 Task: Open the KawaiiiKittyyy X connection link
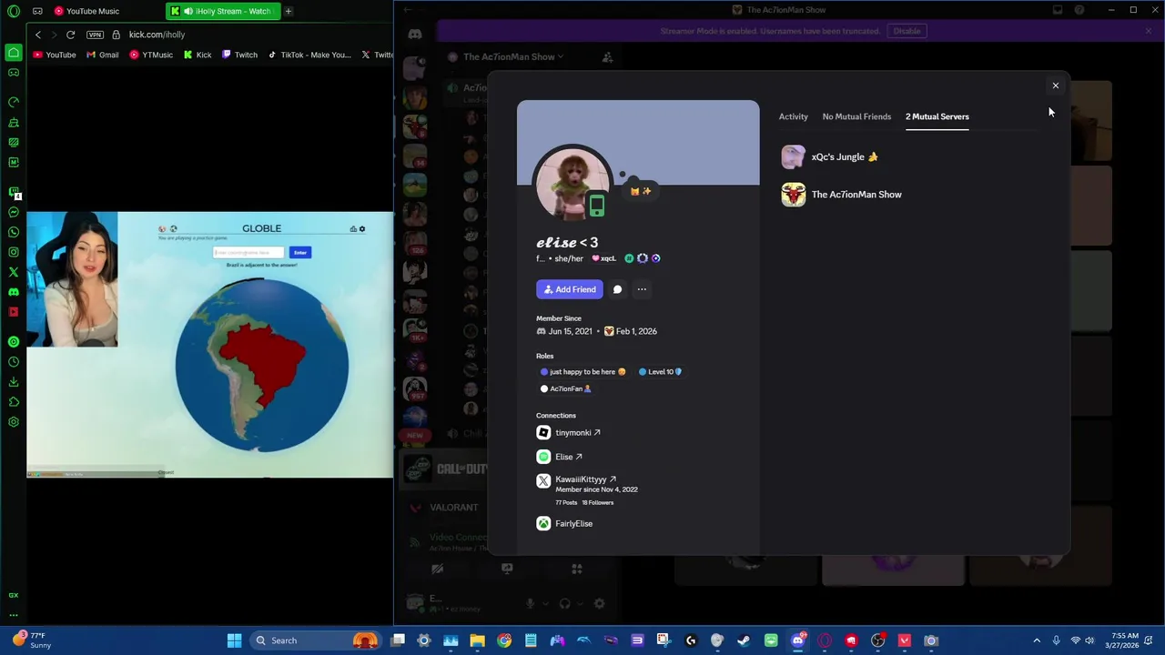pyautogui.click(x=586, y=479)
